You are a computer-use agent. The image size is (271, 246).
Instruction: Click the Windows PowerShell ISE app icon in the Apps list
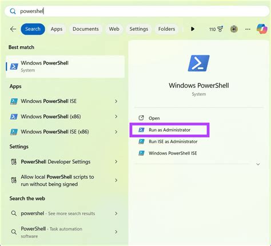(14, 101)
